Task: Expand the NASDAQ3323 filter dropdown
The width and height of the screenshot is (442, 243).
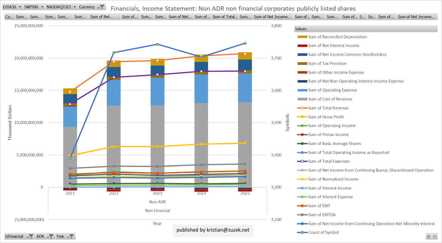Action: [x=75, y=7]
